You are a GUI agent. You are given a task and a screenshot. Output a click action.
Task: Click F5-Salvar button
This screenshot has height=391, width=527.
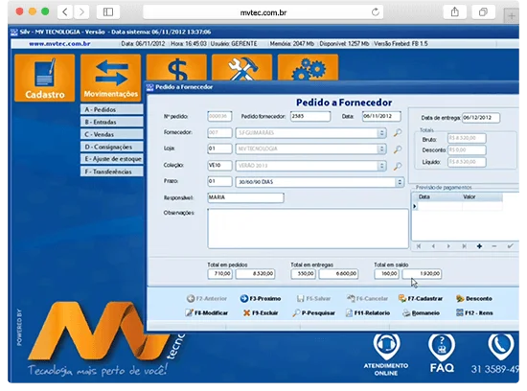pyautogui.click(x=313, y=299)
